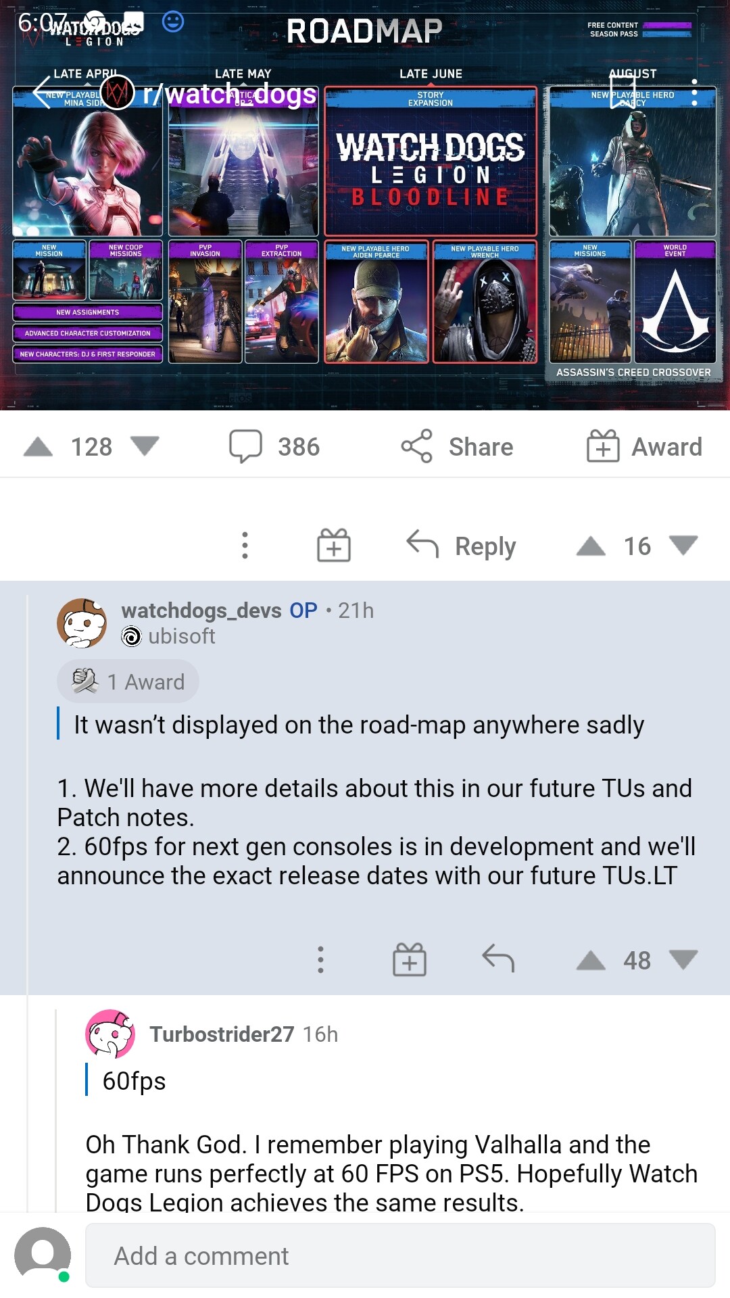This screenshot has height=1298, width=730.
Task: Open the post overflow menu at top right
Action: 694,93
